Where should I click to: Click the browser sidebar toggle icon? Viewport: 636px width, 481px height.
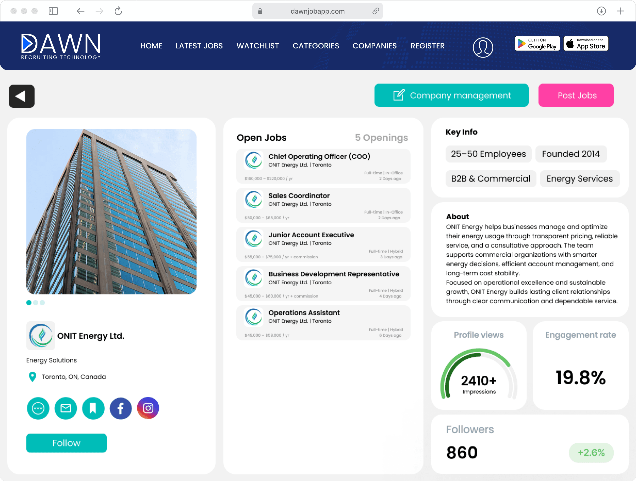53,11
